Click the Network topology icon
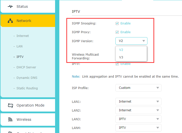This screenshot has width=182, height=133. 10,21
